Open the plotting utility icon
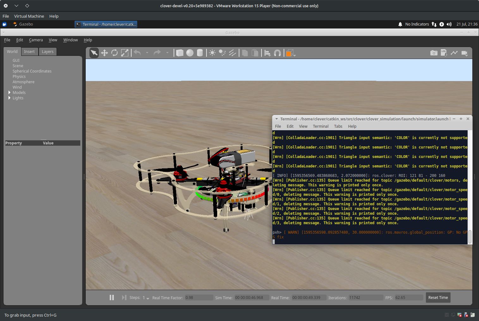Screen dimensions: 479x321 pyautogui.click(x=454, y=53)
